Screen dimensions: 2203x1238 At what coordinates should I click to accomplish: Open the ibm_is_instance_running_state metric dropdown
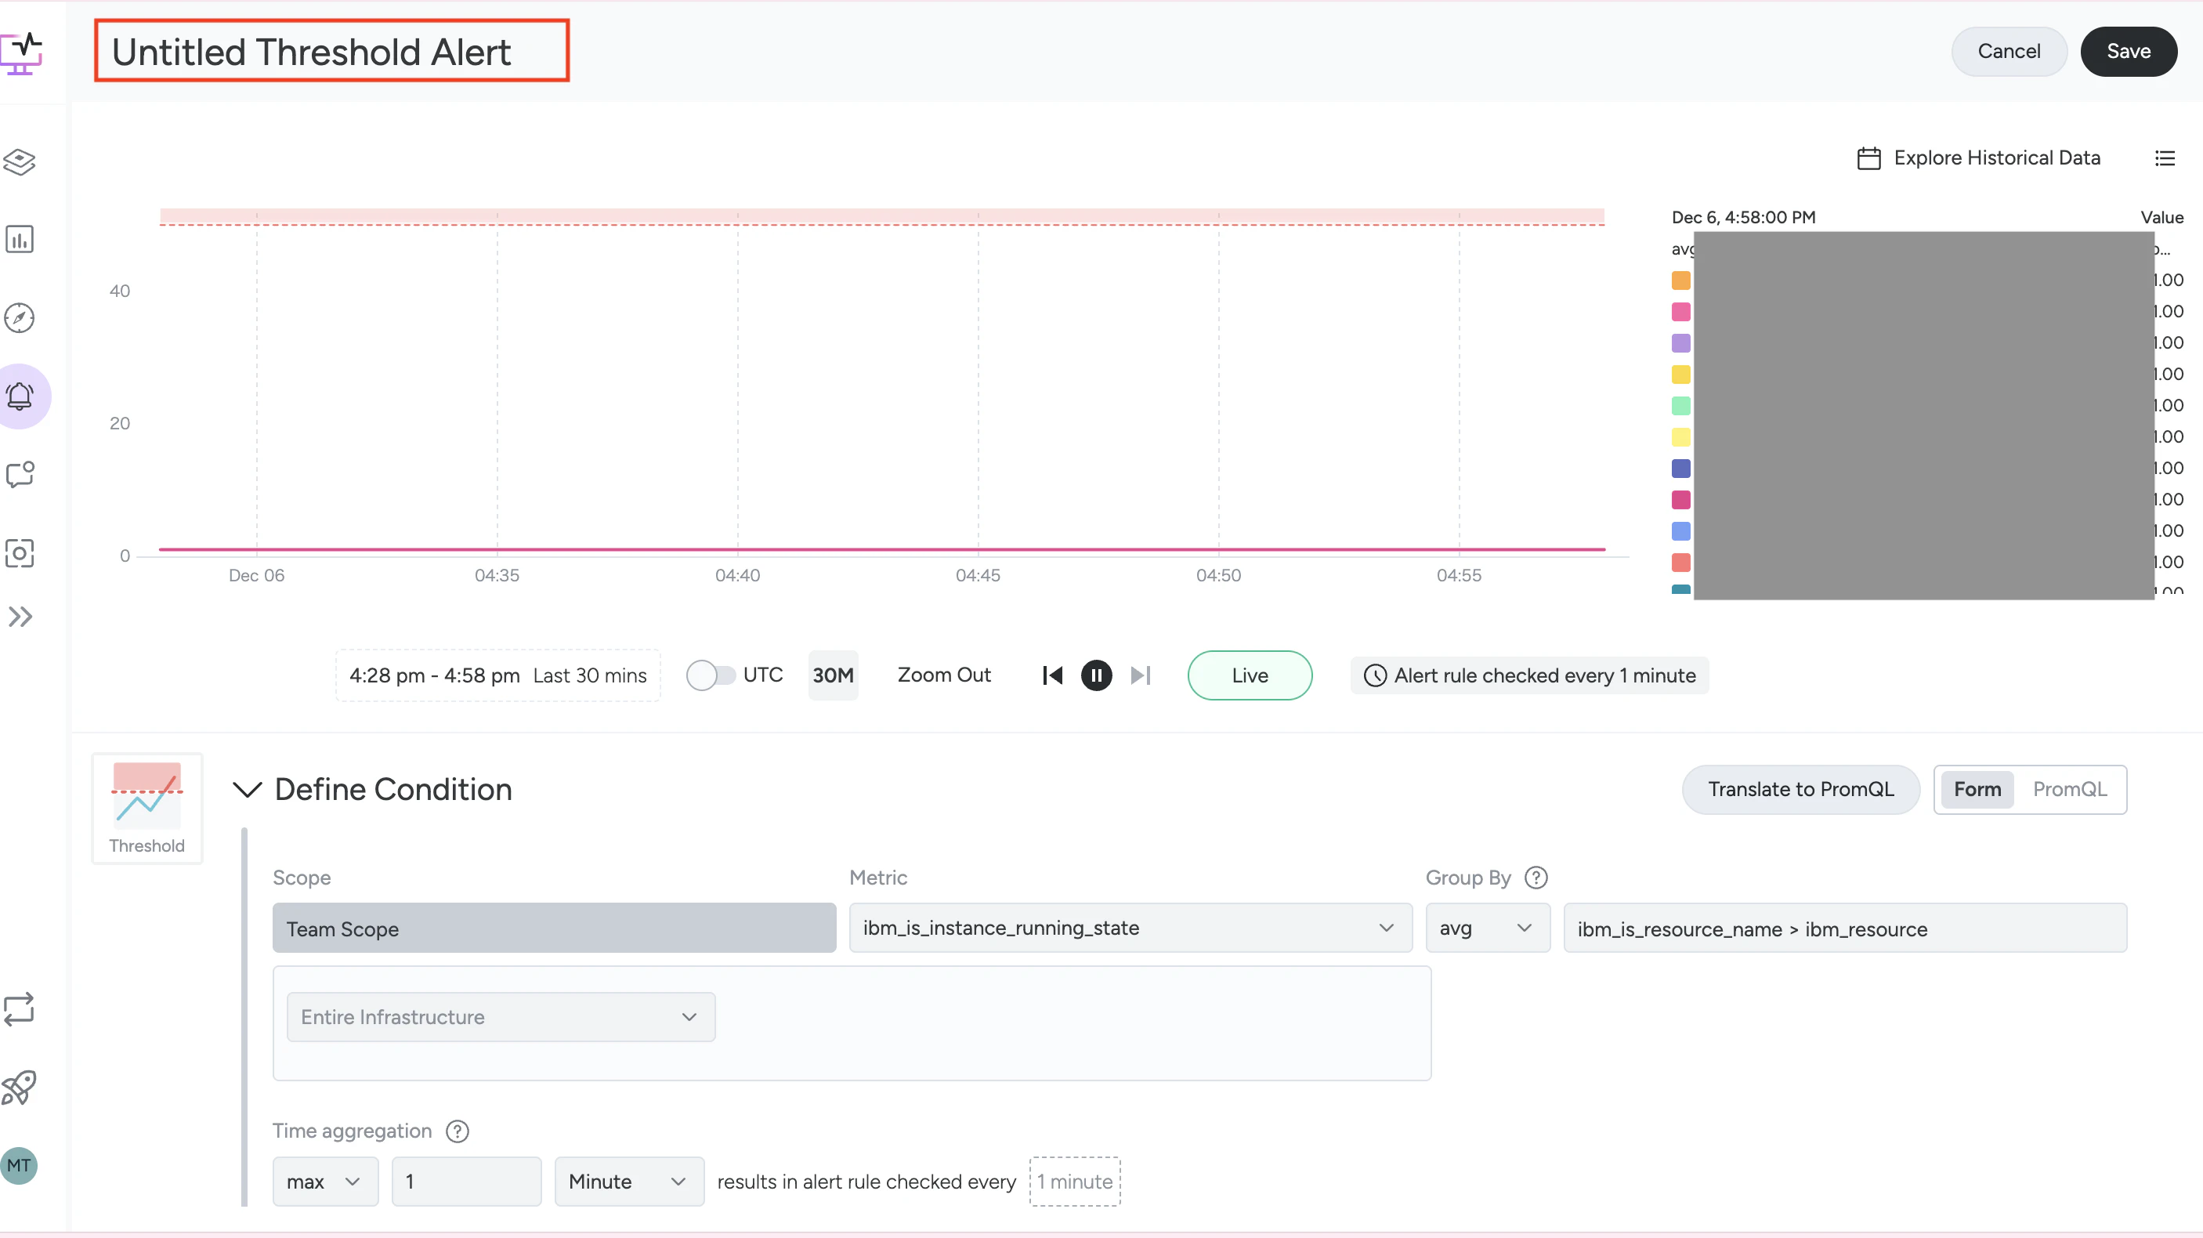pos(1130,928)
